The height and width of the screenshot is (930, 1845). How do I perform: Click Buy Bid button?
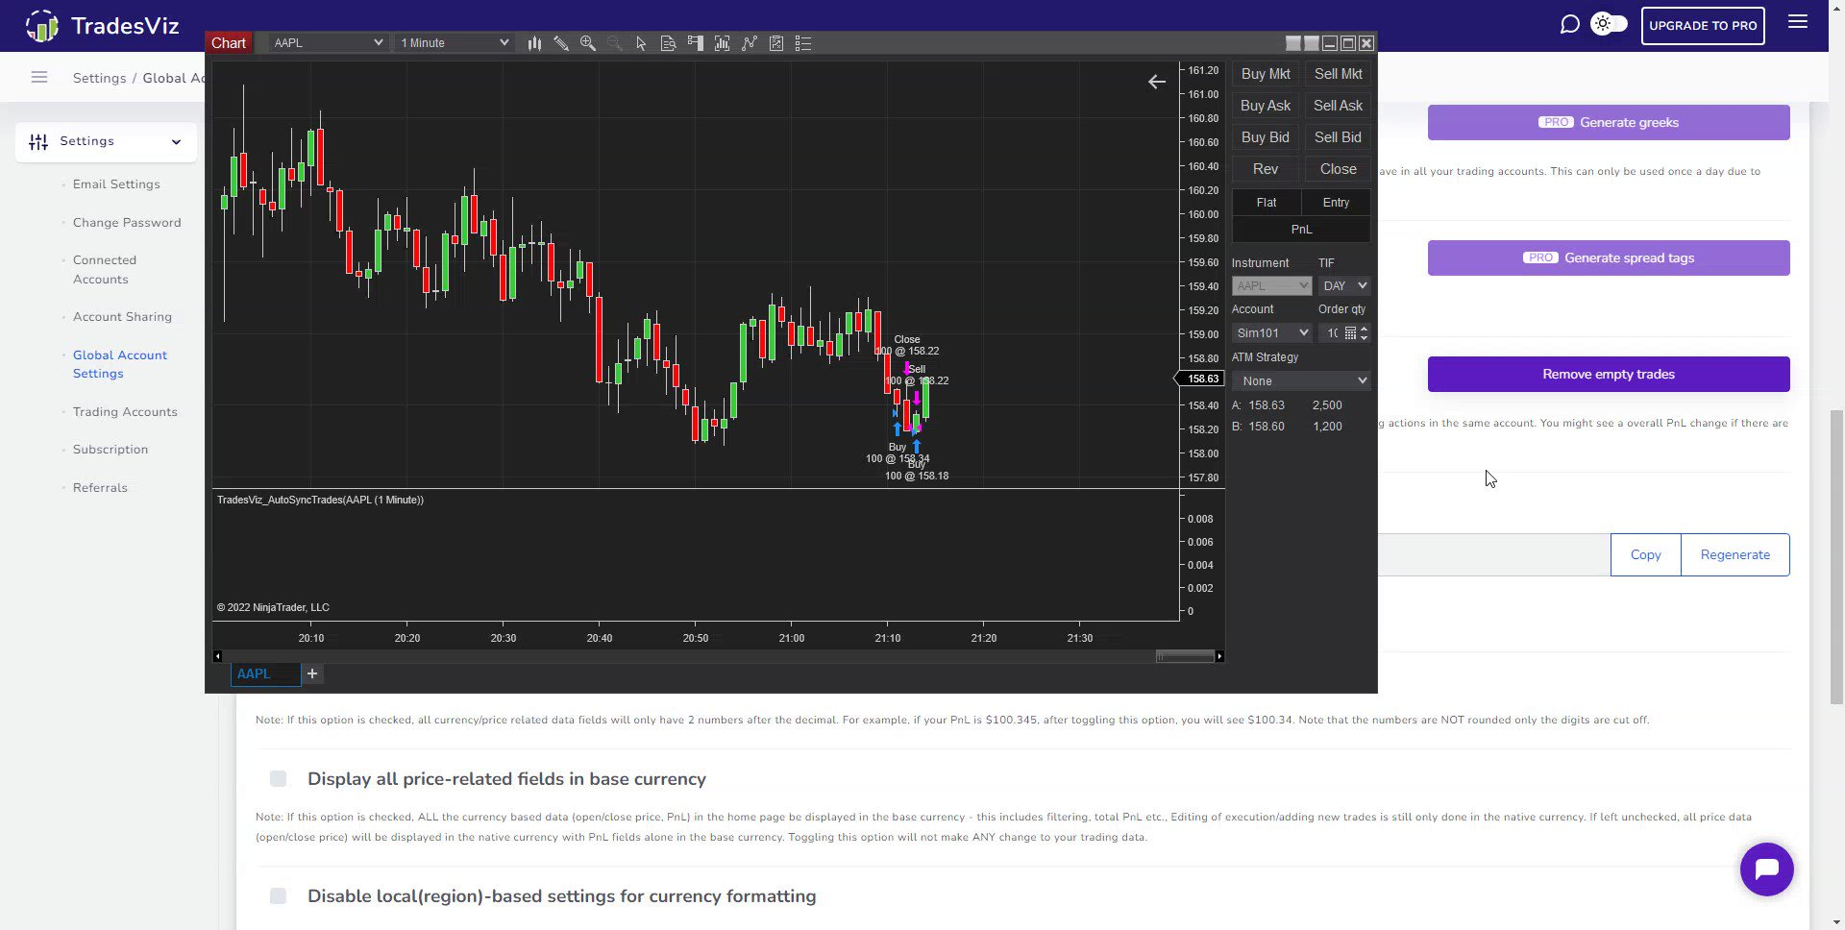tap(1266, 137)
